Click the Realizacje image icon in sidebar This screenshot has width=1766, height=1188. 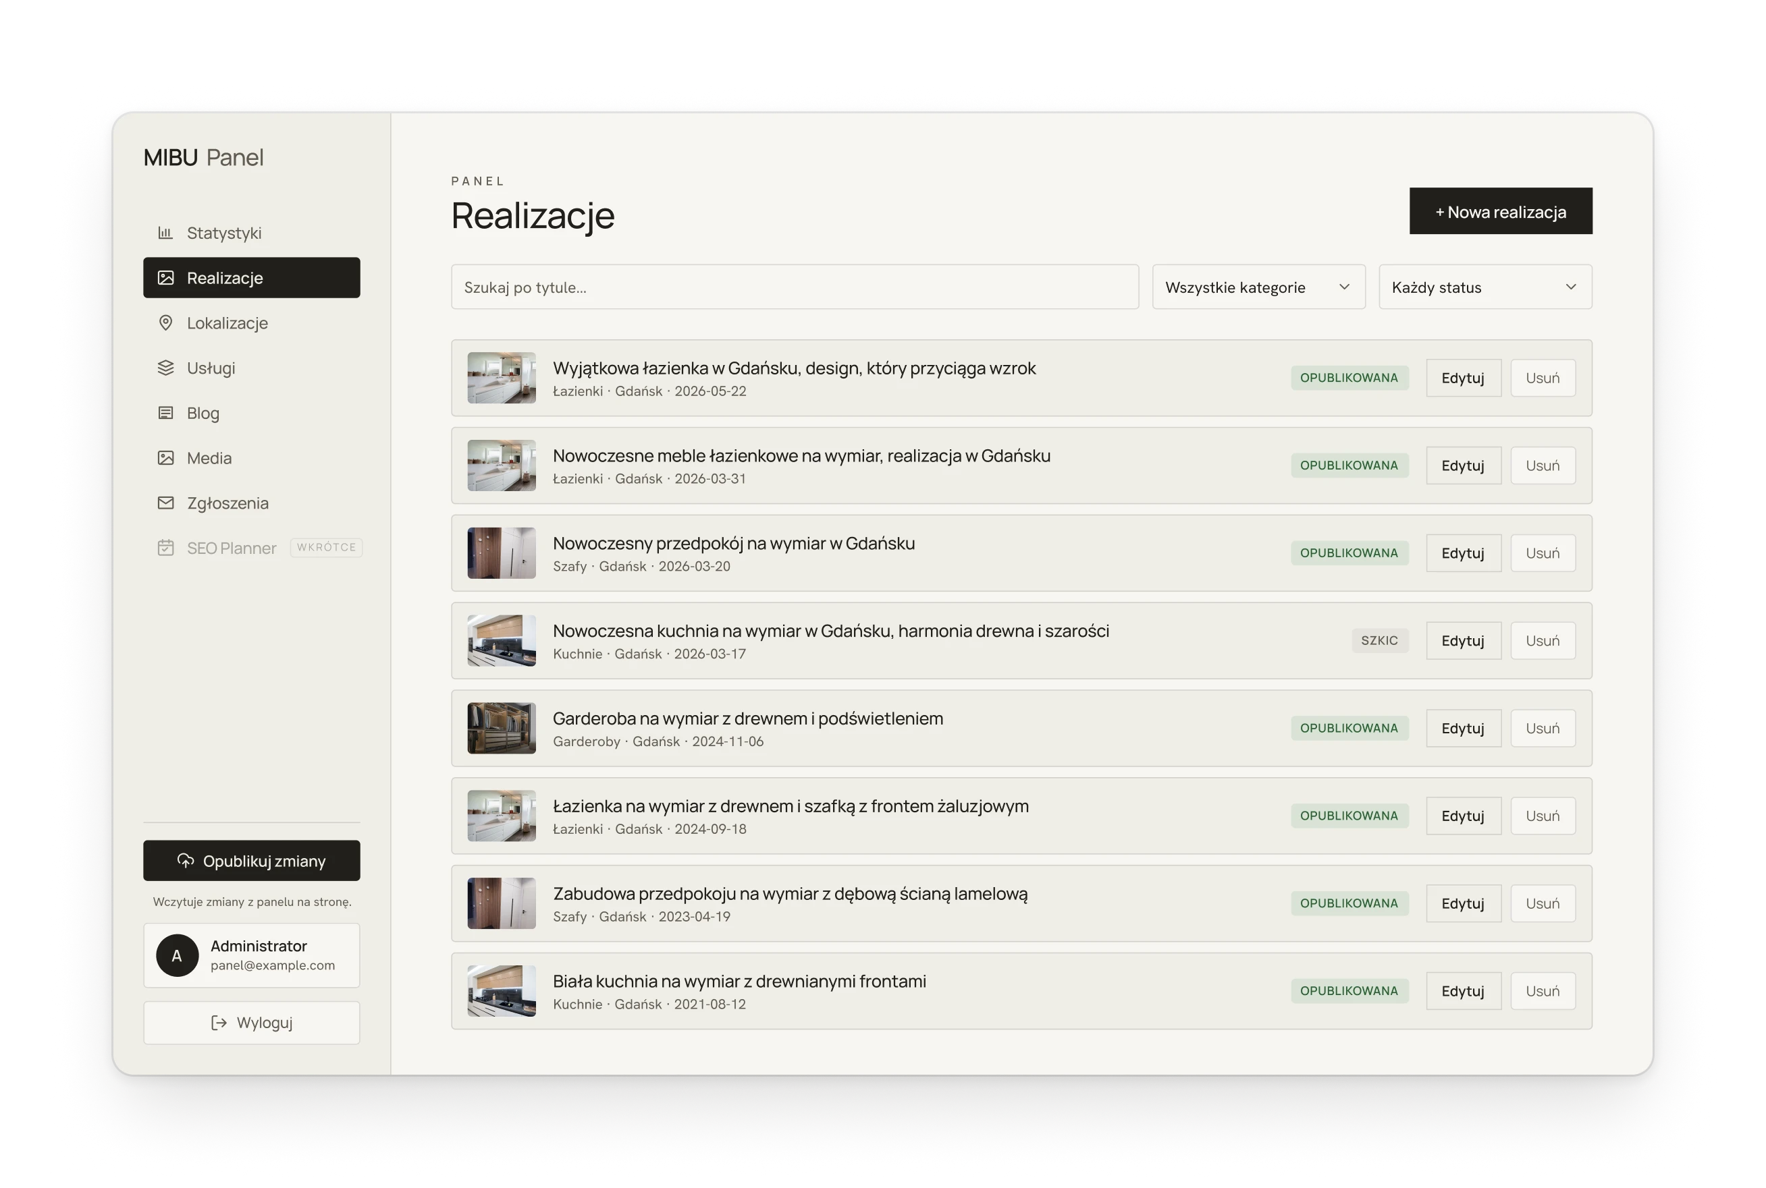point(165,277)
